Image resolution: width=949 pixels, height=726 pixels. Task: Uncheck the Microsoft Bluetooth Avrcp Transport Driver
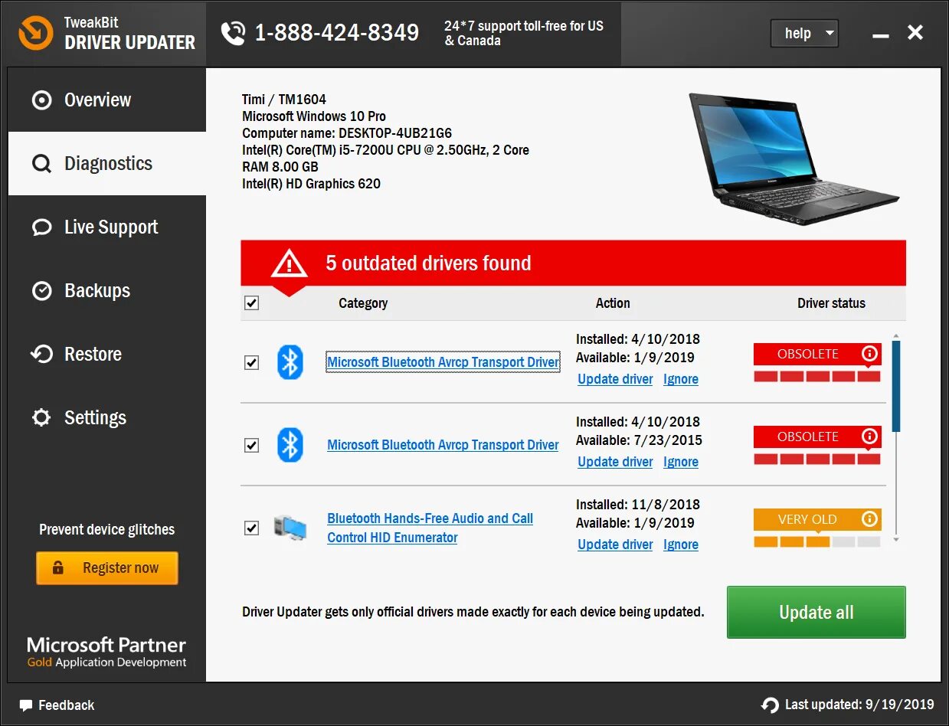(251, 362)
